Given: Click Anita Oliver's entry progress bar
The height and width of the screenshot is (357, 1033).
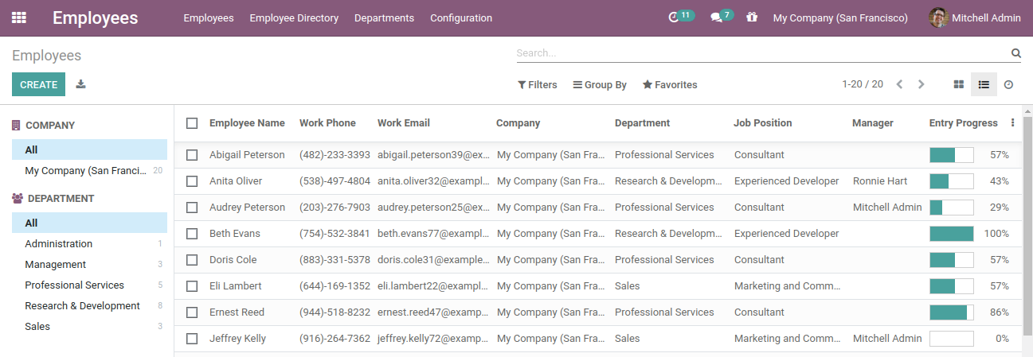Looking at the screenshot, I should 952,181.
